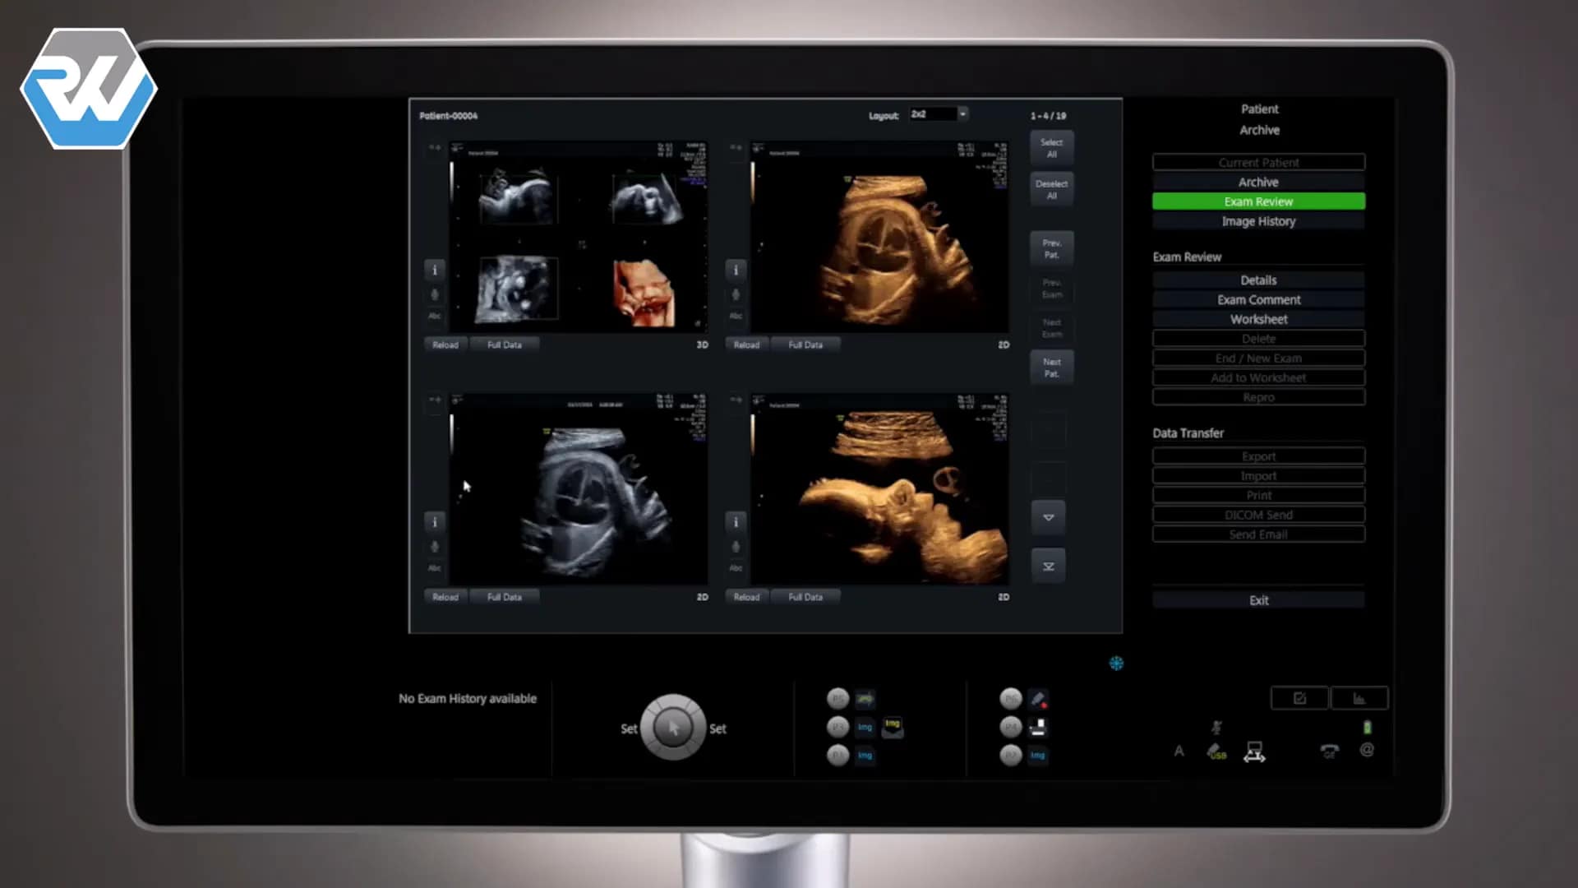Image resolution: width=1578 pixels, height=888 pixels.
Task: Select the sepia fetal profile thumbnail
Action: click(x=879, y=489)
